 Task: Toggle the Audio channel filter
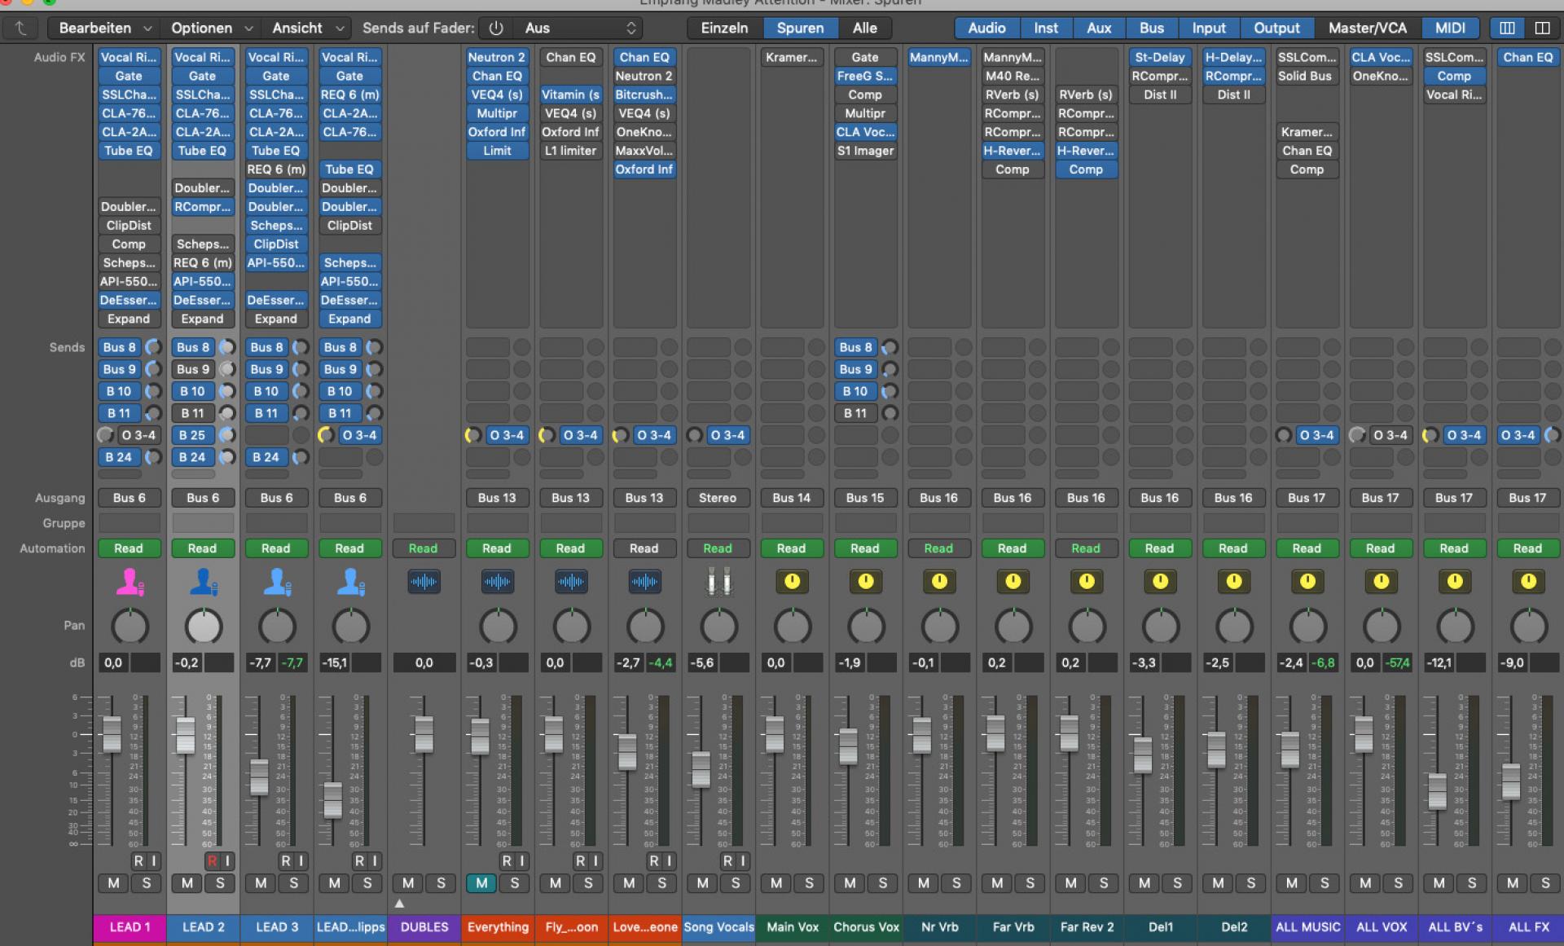point(986,28)
